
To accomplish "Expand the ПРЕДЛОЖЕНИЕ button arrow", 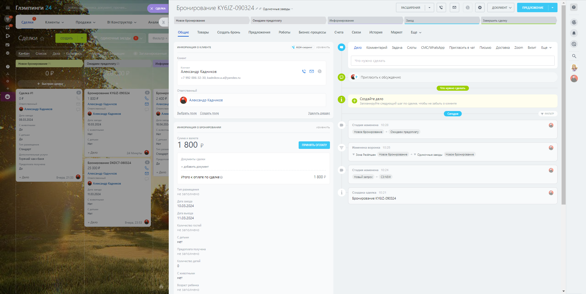I will coord(553,8).
